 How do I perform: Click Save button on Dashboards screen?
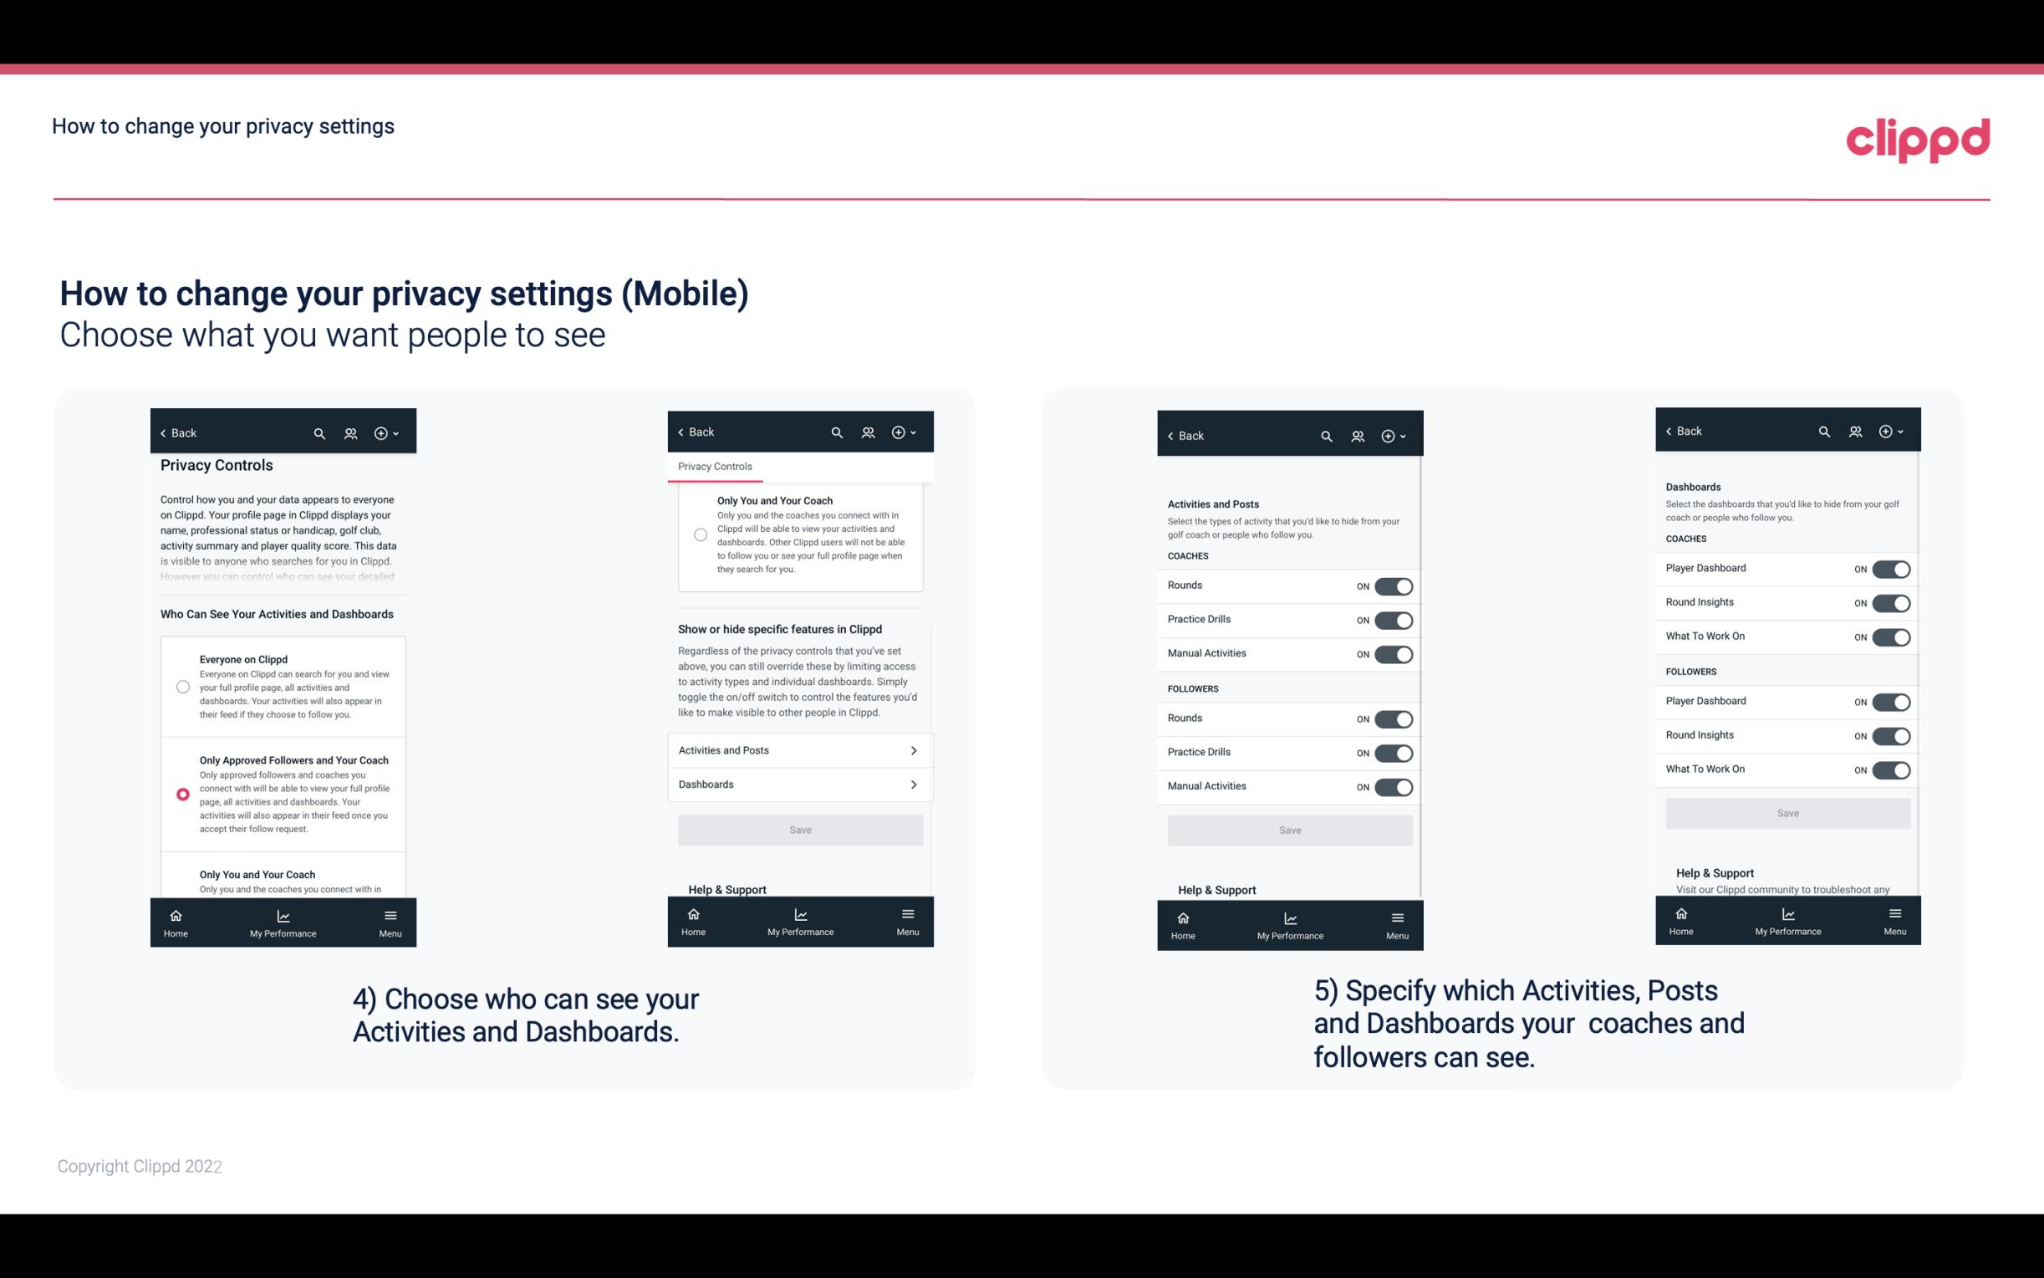click(1787, 811)
